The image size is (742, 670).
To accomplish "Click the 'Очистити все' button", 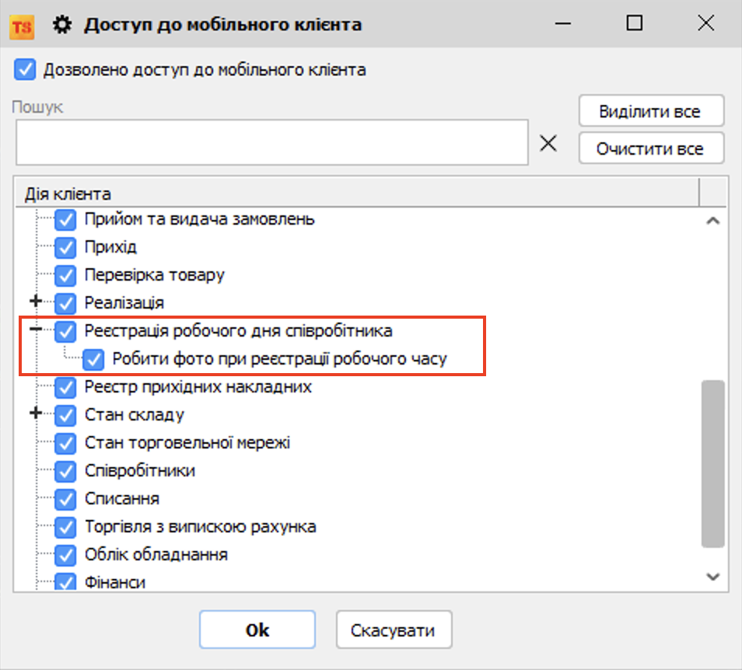I will [650, 148].
